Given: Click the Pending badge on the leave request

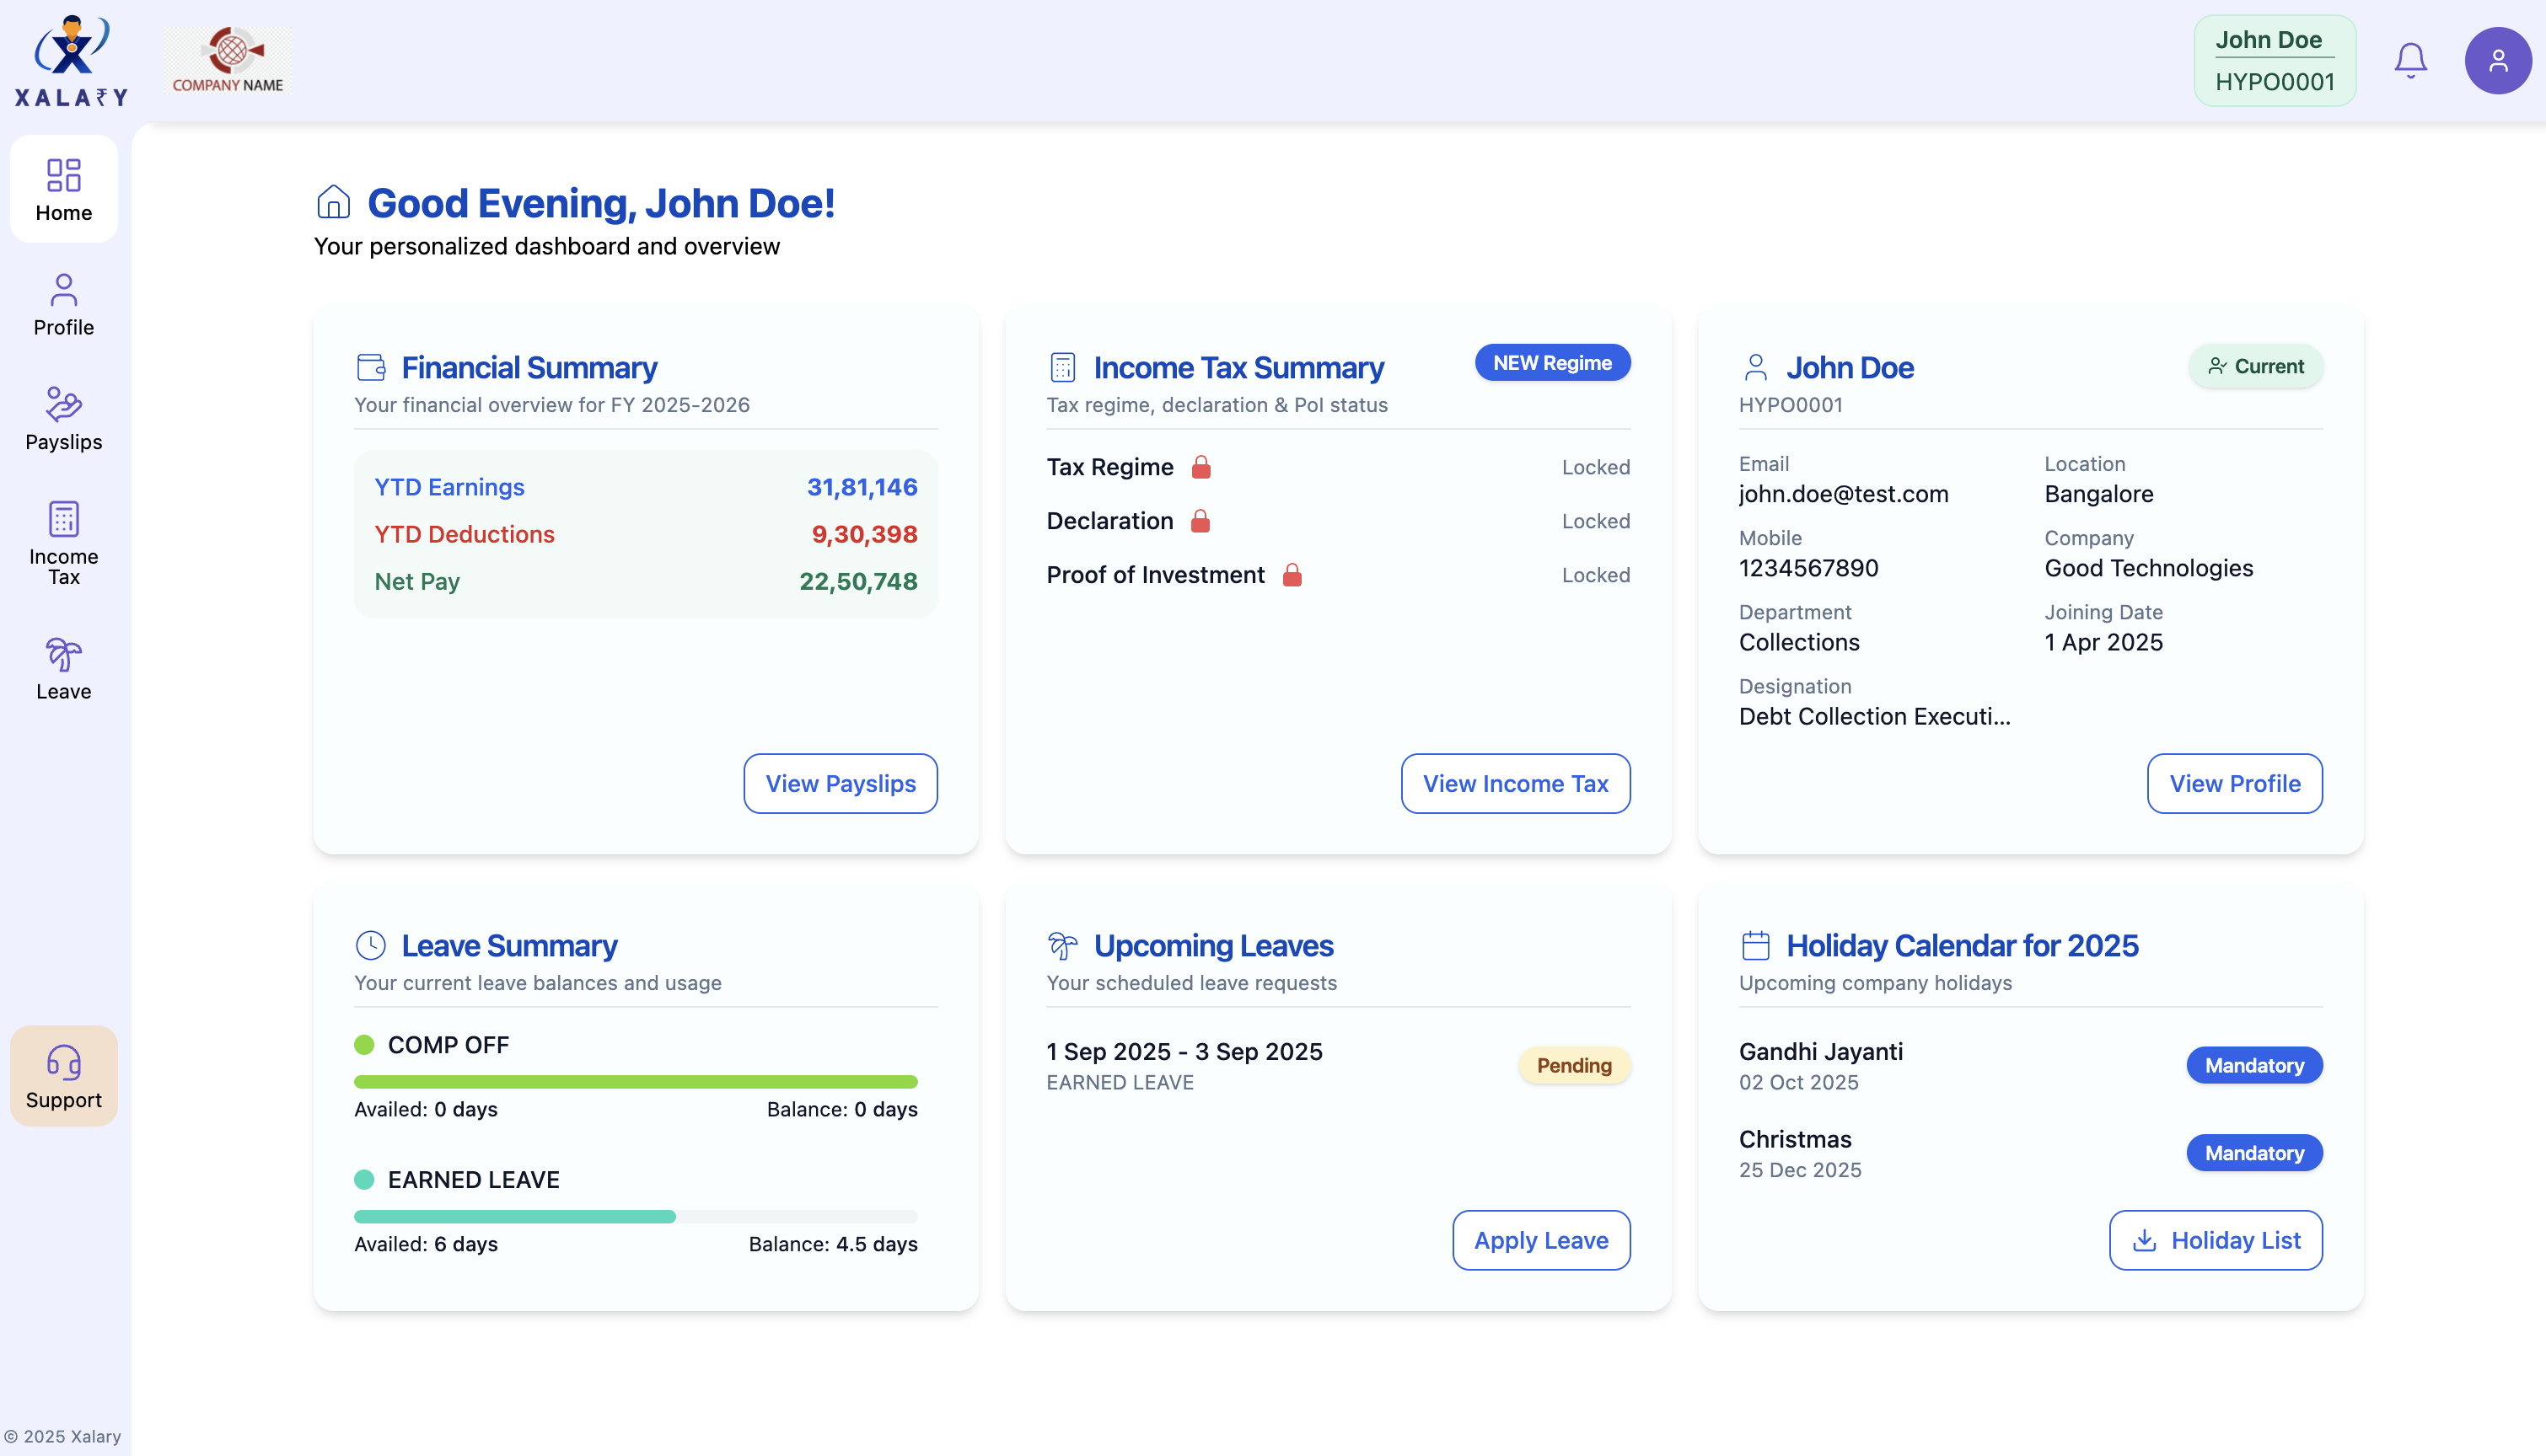Looking at the screenshot, I should (1574, 1065).
